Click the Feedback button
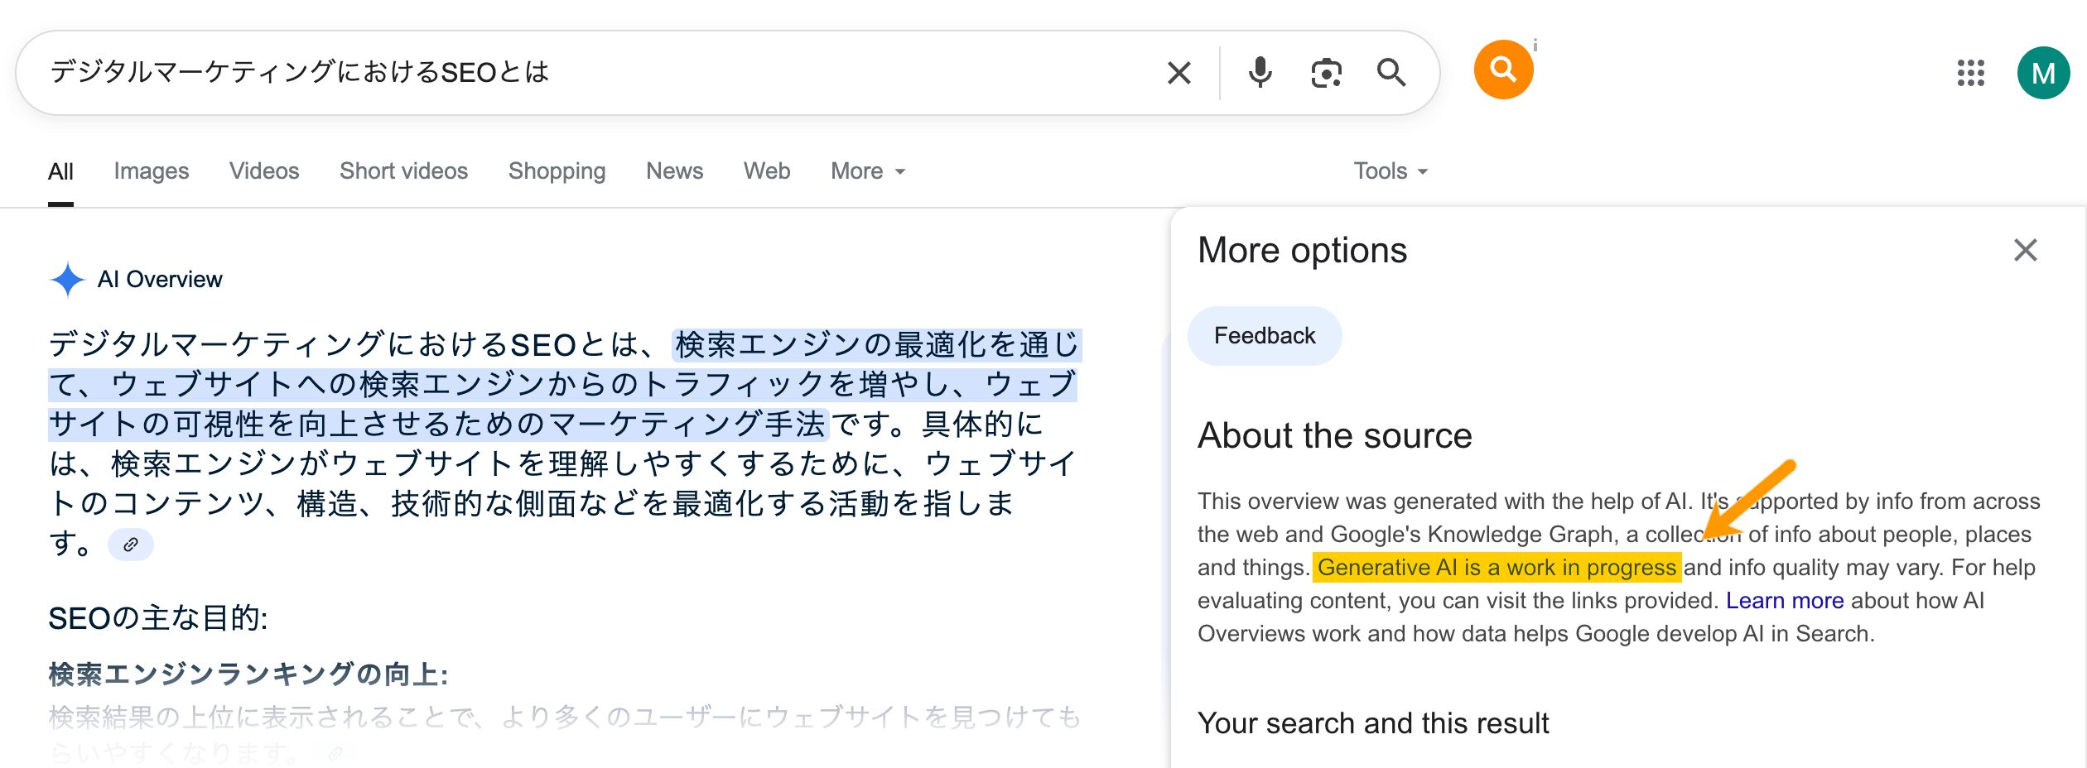Screen dimensions: 2087x768 coord(1265,335)
